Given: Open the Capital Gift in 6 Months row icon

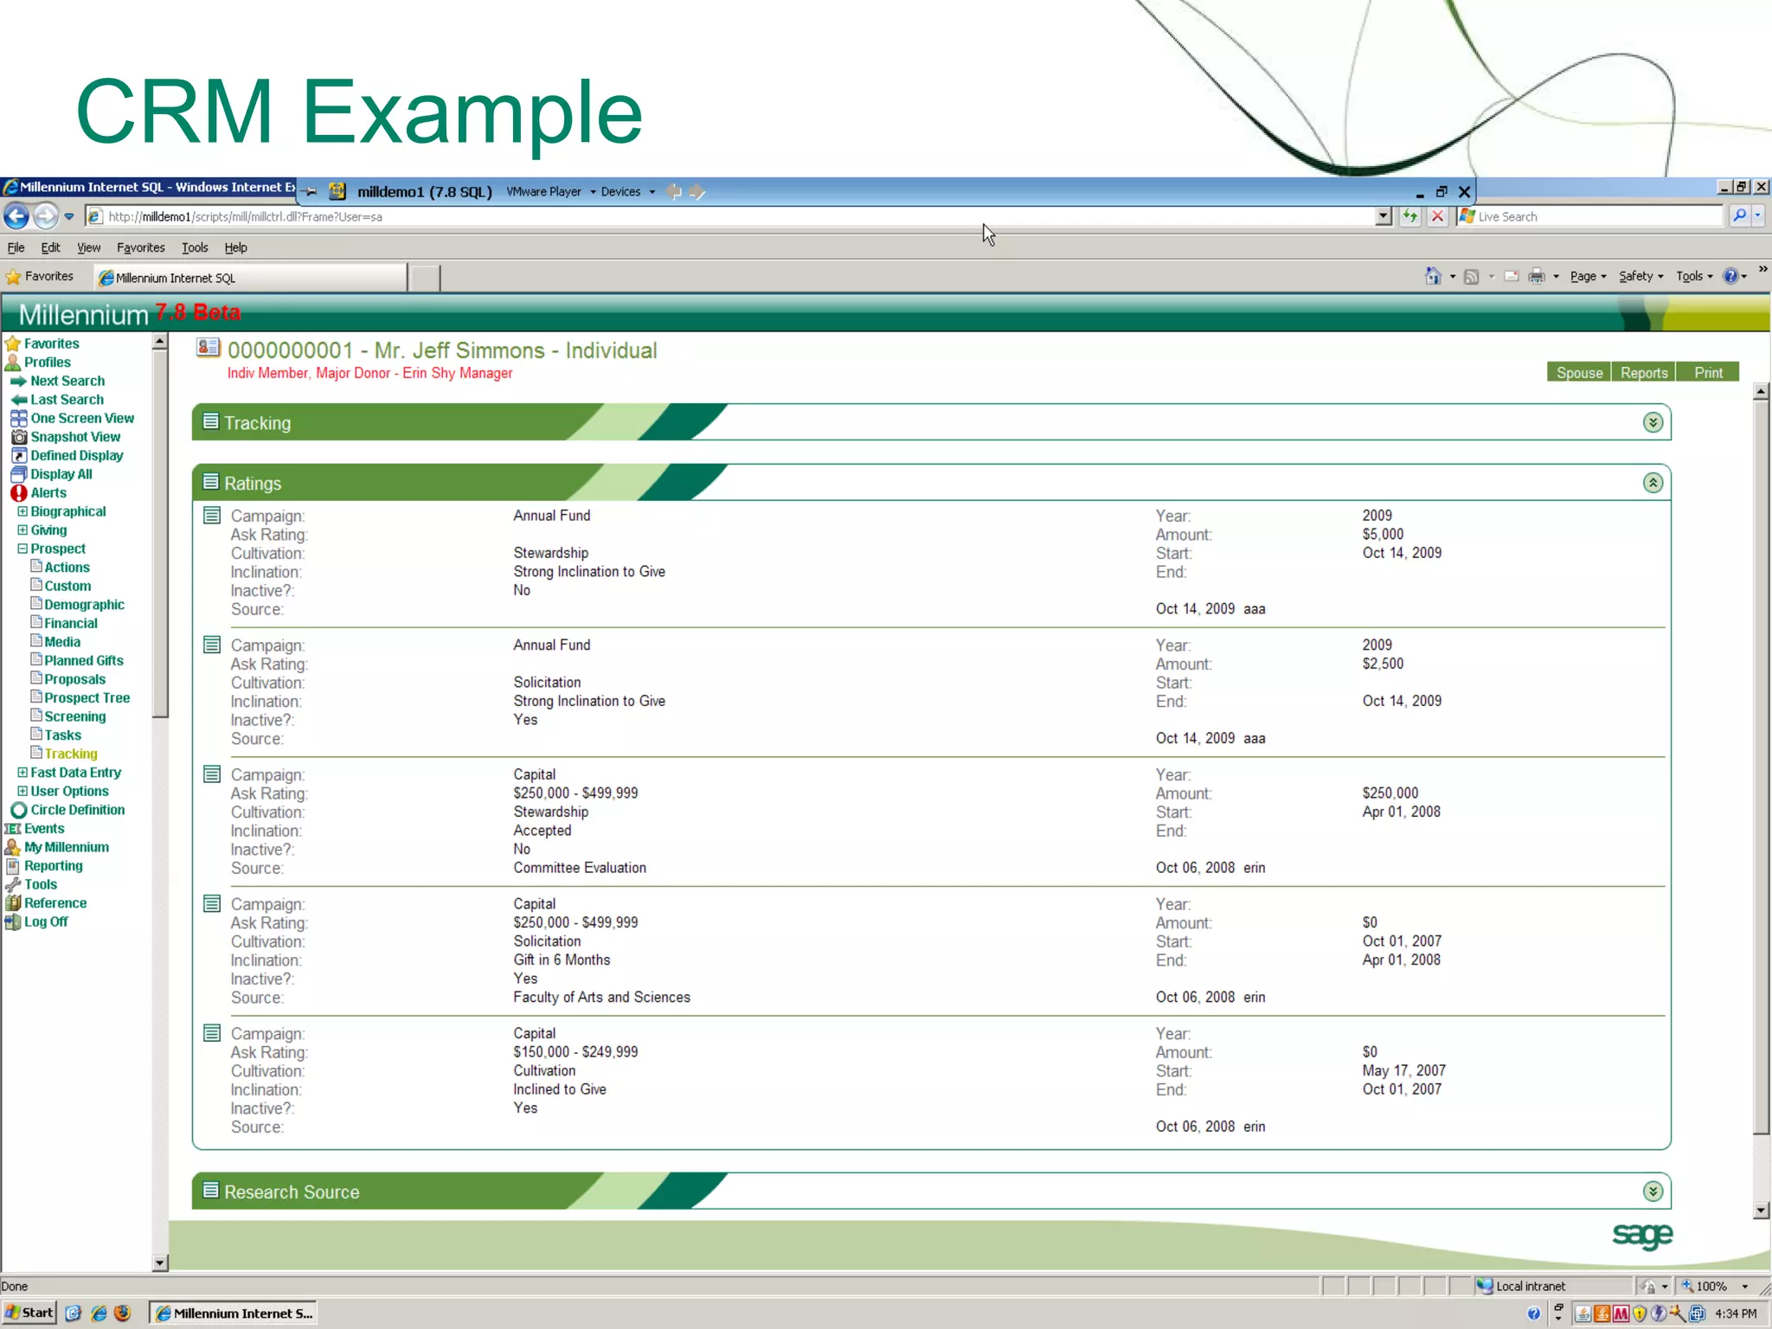Looking at the screenshot, I should pyautogui.click(x=212, y=904).
